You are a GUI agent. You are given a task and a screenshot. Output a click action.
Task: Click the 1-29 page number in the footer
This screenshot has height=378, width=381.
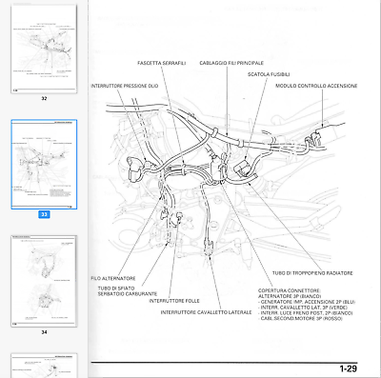349,368
